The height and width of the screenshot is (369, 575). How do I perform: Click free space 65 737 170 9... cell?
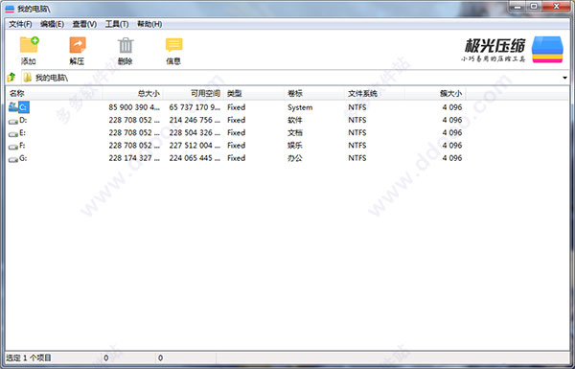(x=195, y=107)
